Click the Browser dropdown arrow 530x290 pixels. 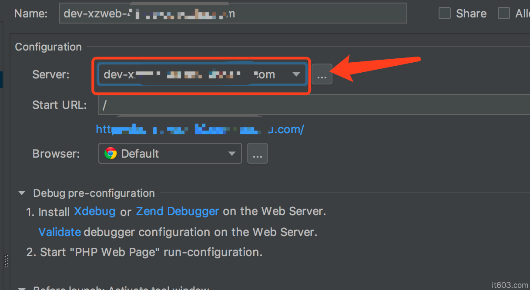coord(232,154)
